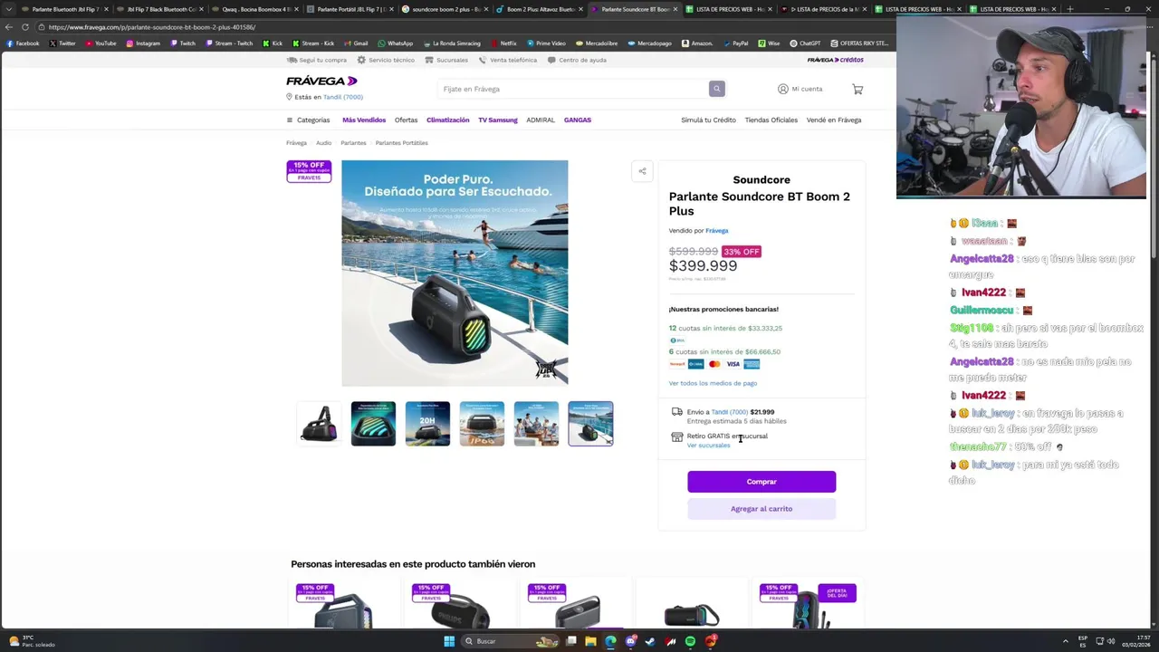Open Ver todos los medios de pago
Image resolution: width=1159 pixels, height=652 pixels.
(x=713, y=383)
